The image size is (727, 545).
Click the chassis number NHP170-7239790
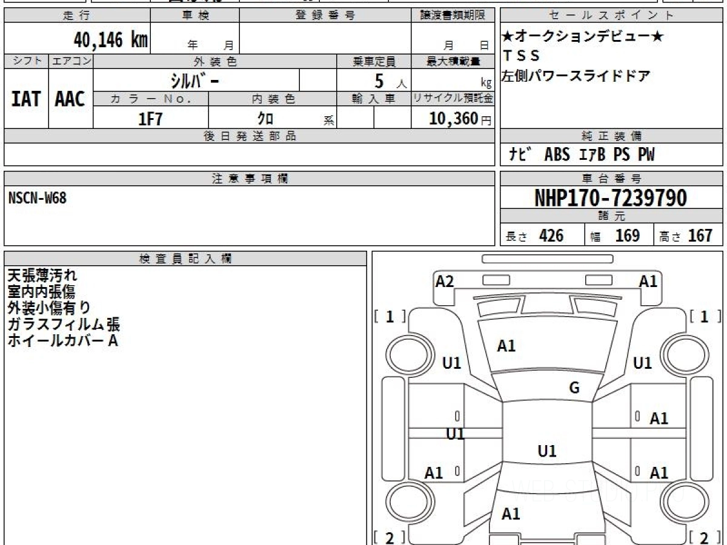[x=611, y=197]
